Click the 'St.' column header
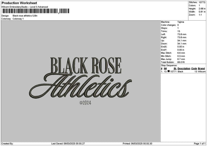 click(x=175, y=69)
